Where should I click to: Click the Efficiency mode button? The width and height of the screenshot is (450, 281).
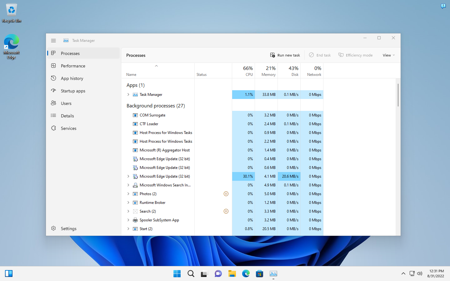355,55
